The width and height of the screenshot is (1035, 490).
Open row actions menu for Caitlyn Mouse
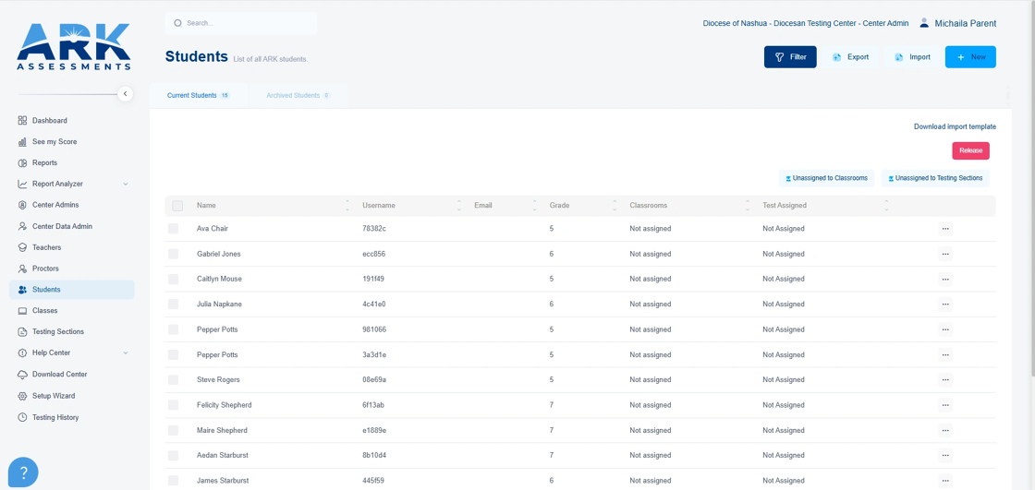tap(945, 279)
